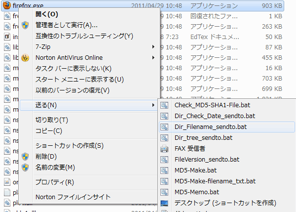Expand the Norton AntiVirus Online submenu arrow
Screen dimensions: 296x212
[153, 57]
